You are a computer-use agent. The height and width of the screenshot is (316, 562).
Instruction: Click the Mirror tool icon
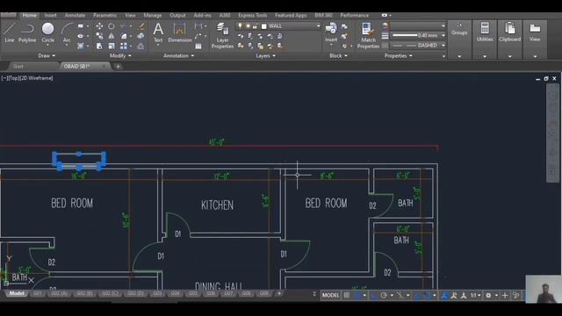tap(112, 36)
